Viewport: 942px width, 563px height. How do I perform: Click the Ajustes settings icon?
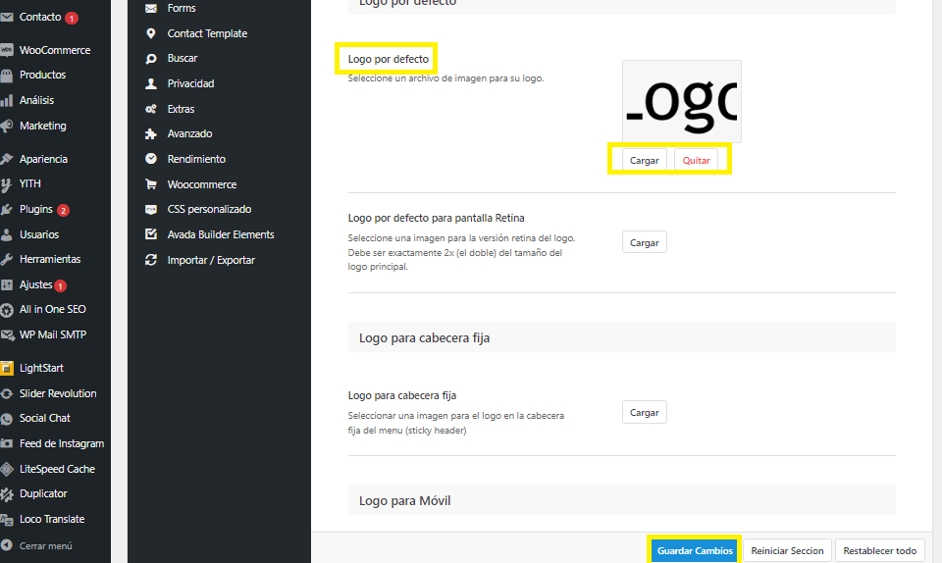click(7, 285)
